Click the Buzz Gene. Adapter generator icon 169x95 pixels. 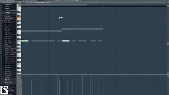pos(5,35)
